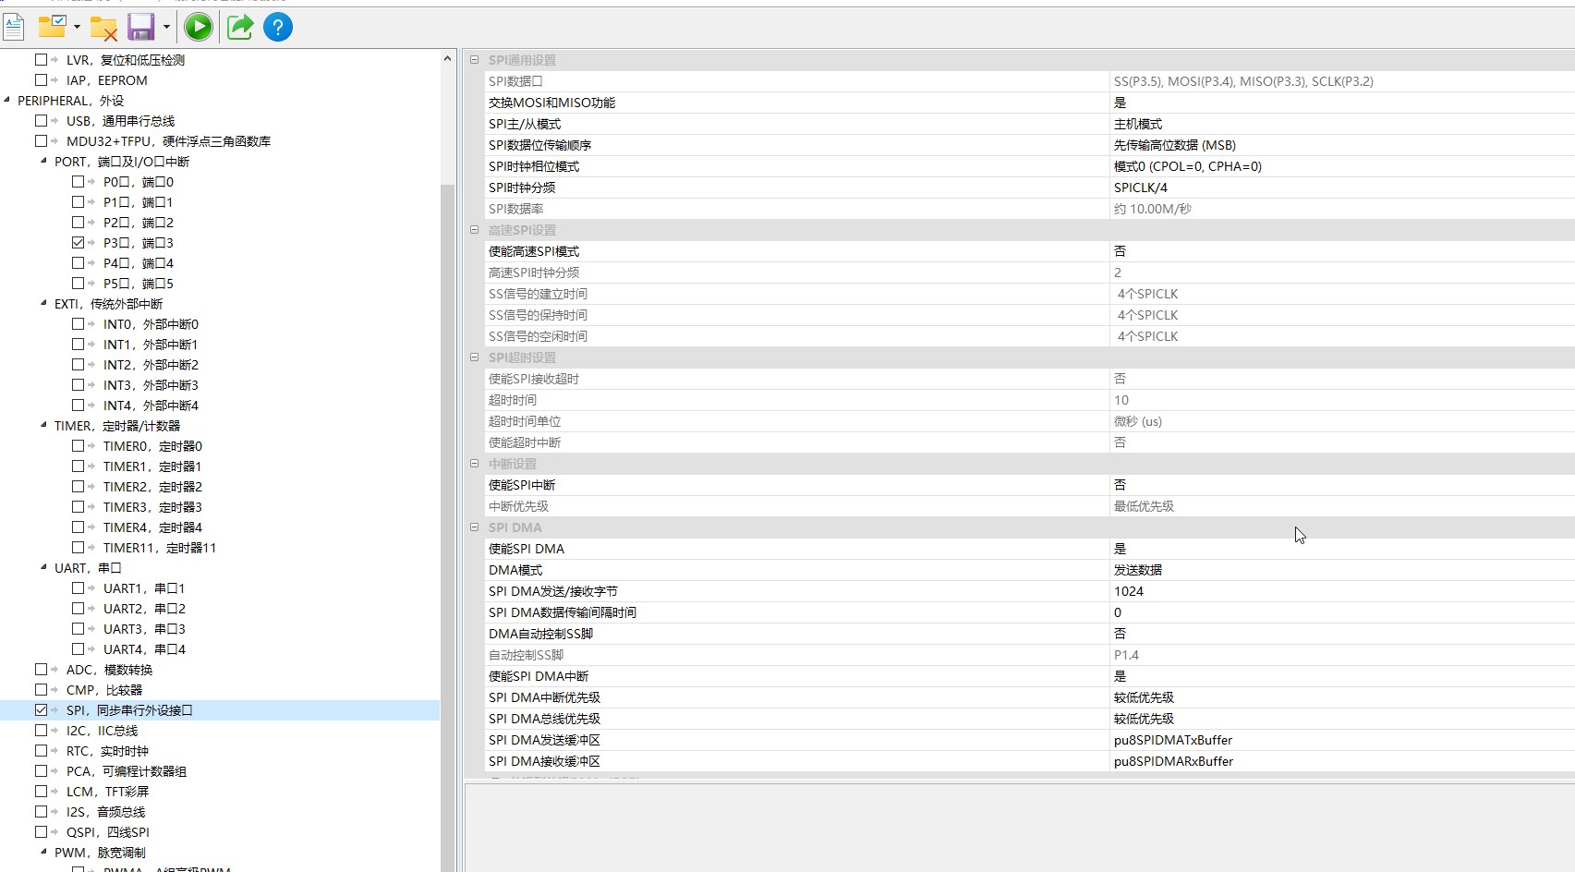
Task: Collapse the PERIPHERAL tree node
Action: [7, 101]
